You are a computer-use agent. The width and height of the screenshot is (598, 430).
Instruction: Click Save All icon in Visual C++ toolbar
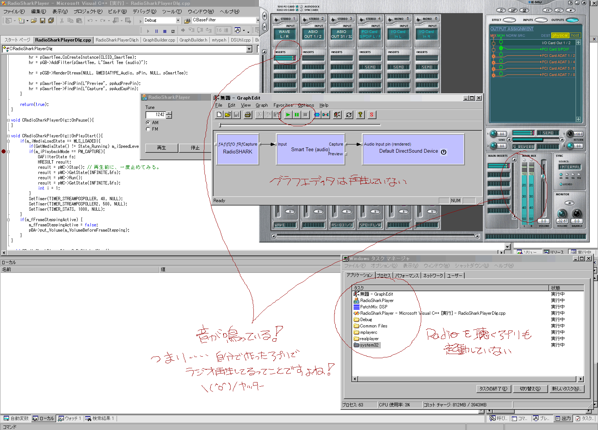(x=51, y=20)
